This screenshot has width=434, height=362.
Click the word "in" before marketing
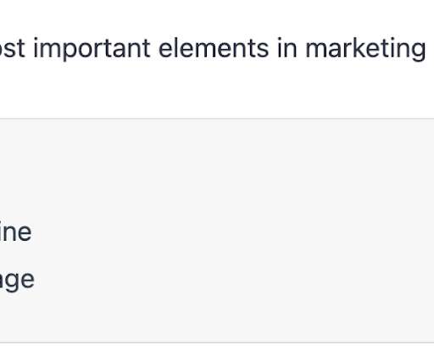pos(287,48)
